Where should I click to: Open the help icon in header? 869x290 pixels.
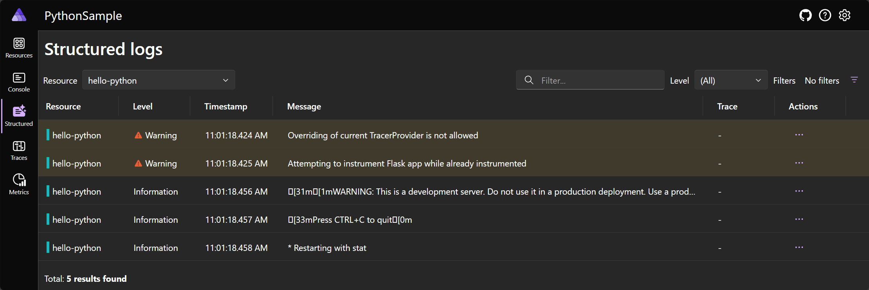(x=825, y=16)
